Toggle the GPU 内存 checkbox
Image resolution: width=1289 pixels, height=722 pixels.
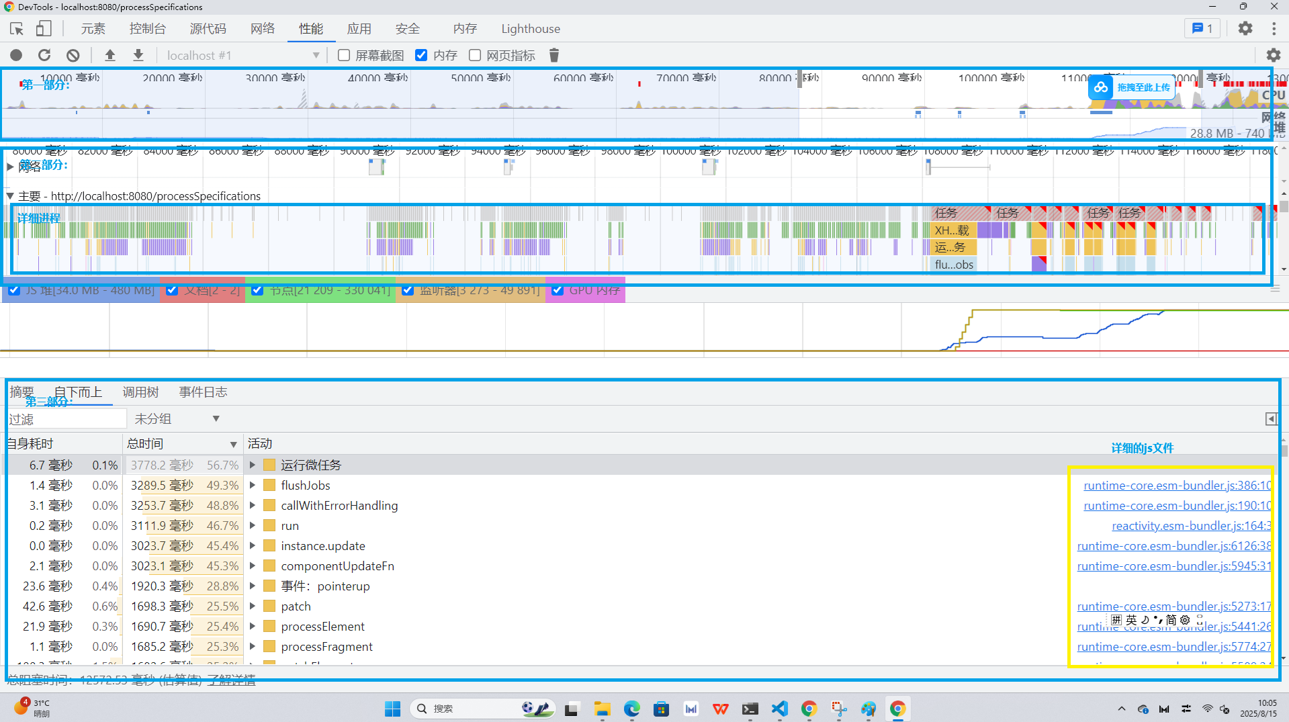(x=558, y=290)
